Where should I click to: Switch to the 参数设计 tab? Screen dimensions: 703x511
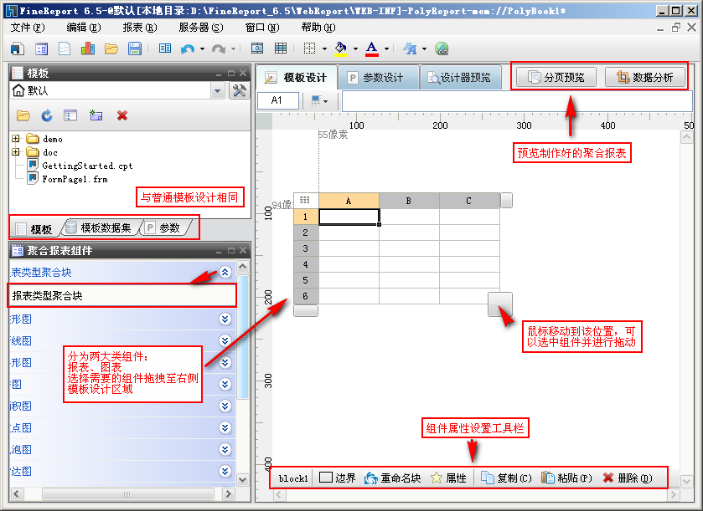coord(378,78)
